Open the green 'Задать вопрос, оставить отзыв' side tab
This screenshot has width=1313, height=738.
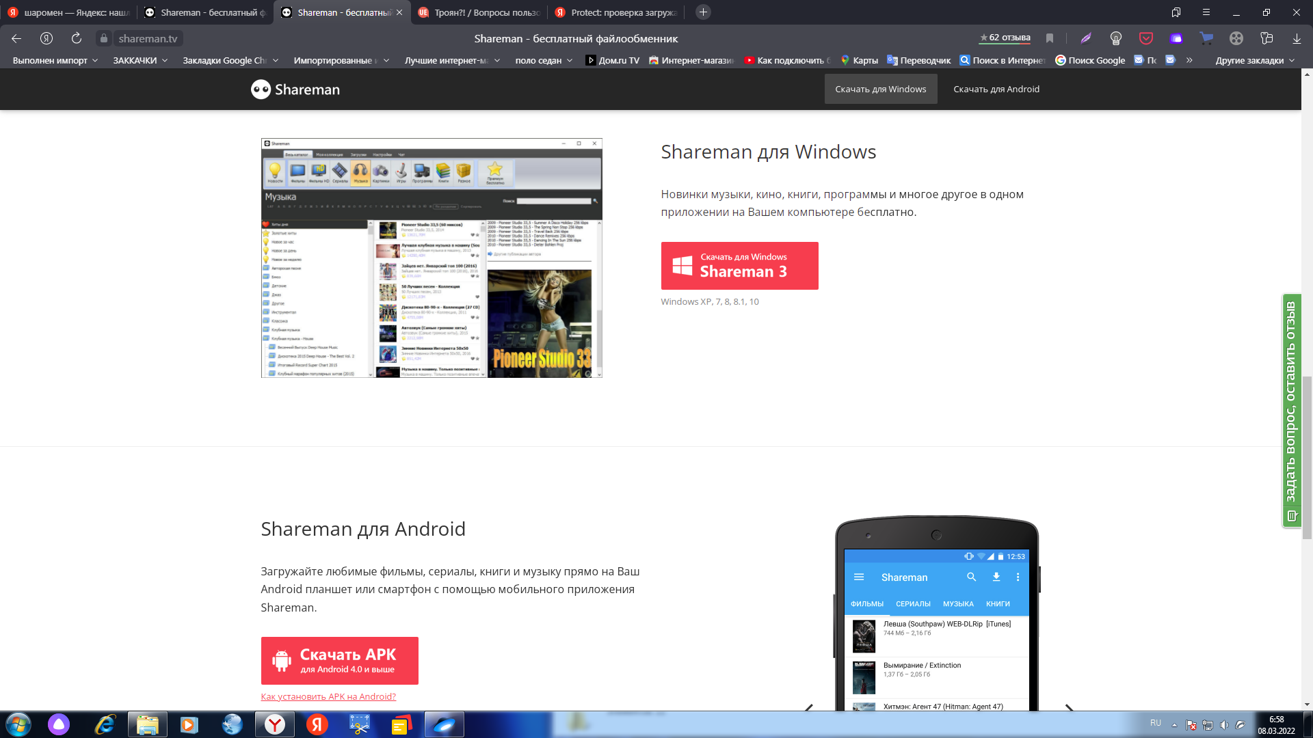(1291, 411)
